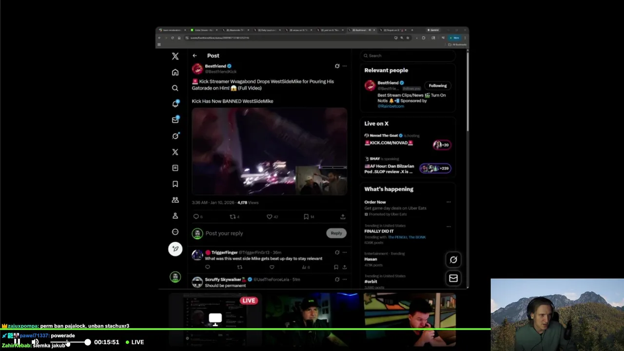624x351 pixels.
Task: Like the main post with the heart icon
Action: click(x=269, y=216)
